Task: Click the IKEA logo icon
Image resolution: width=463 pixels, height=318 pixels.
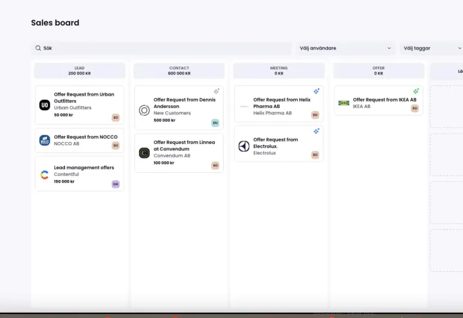Action: coord(343,103)
